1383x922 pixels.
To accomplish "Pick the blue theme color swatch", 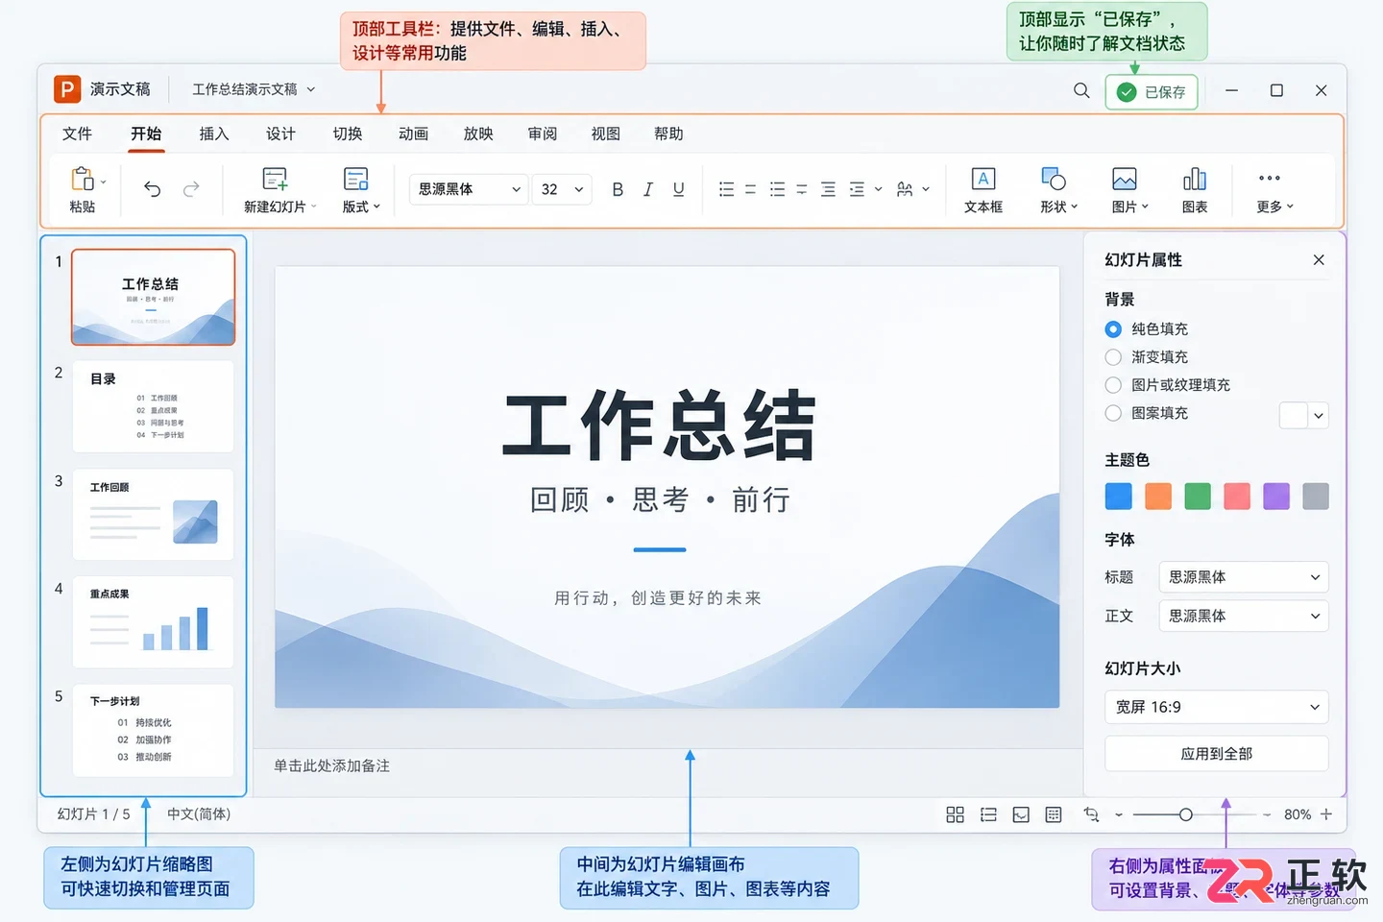I will 1118,497.
